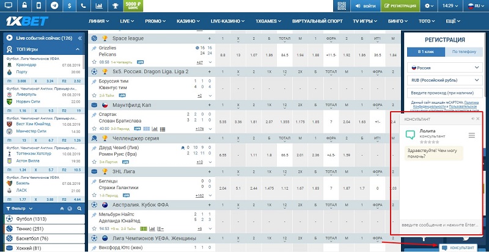
Task: Open the statistics chart icon in top bar
Action: tap(100, 5)
